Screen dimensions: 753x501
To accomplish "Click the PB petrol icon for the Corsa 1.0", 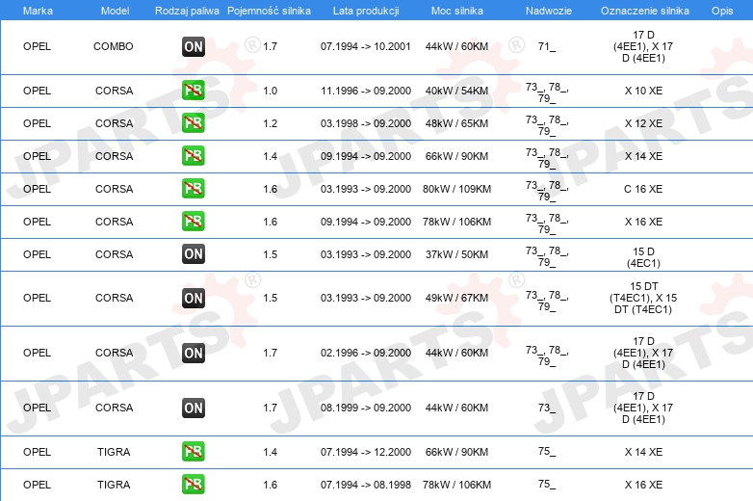I will [193, 91].
